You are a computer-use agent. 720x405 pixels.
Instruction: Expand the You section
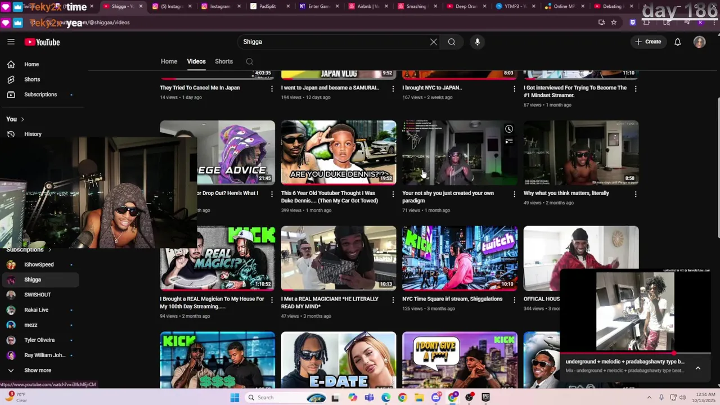[x=15, y=119]
